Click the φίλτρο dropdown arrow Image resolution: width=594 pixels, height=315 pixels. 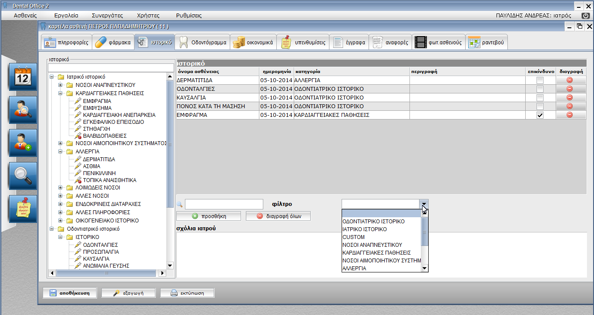(425, 204)
